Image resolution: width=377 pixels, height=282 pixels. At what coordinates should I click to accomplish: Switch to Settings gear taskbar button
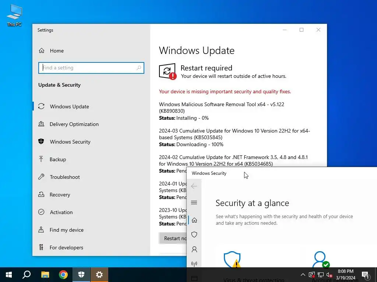click(x=99, y=275)
